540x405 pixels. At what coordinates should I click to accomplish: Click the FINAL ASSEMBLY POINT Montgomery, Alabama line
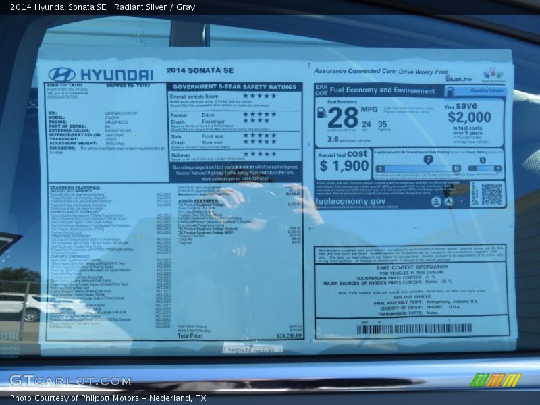tap(426, 302)
